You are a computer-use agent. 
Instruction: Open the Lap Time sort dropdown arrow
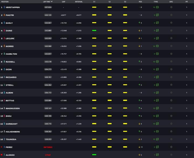pyautogui.click(x=52, y=2)
